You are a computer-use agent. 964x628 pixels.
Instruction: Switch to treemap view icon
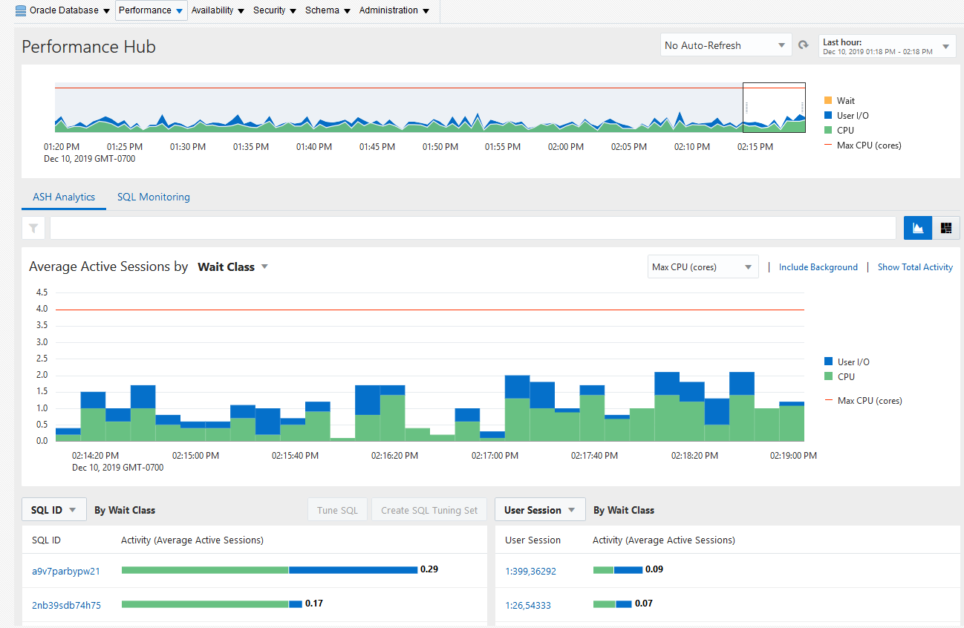946,228
